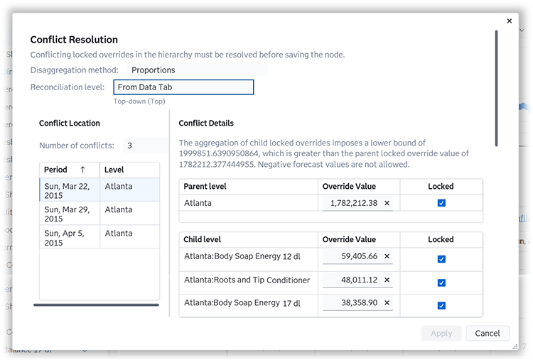Close the Conflict Resolution dialog

(x=509, y=21)
